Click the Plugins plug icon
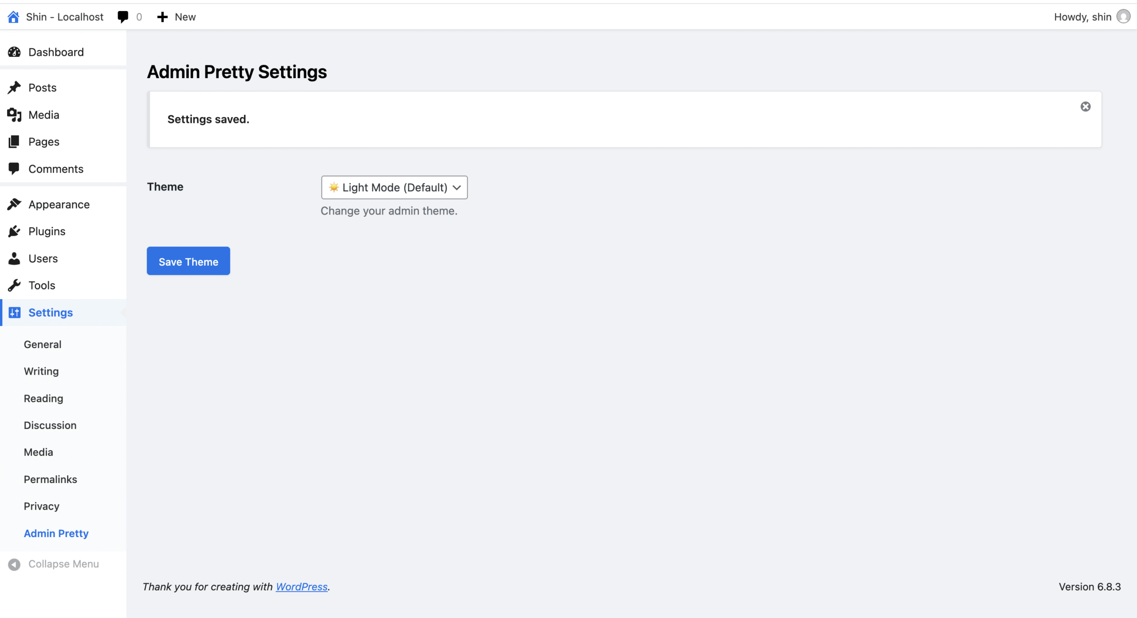The height and width of the screenshot is (618, 1137). click(x=14, y=231)
